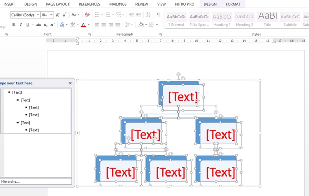The height and width of the screenshot is (196, 309).
Task: Toggle Superscript formatting
Action: [x=52, y=25]
